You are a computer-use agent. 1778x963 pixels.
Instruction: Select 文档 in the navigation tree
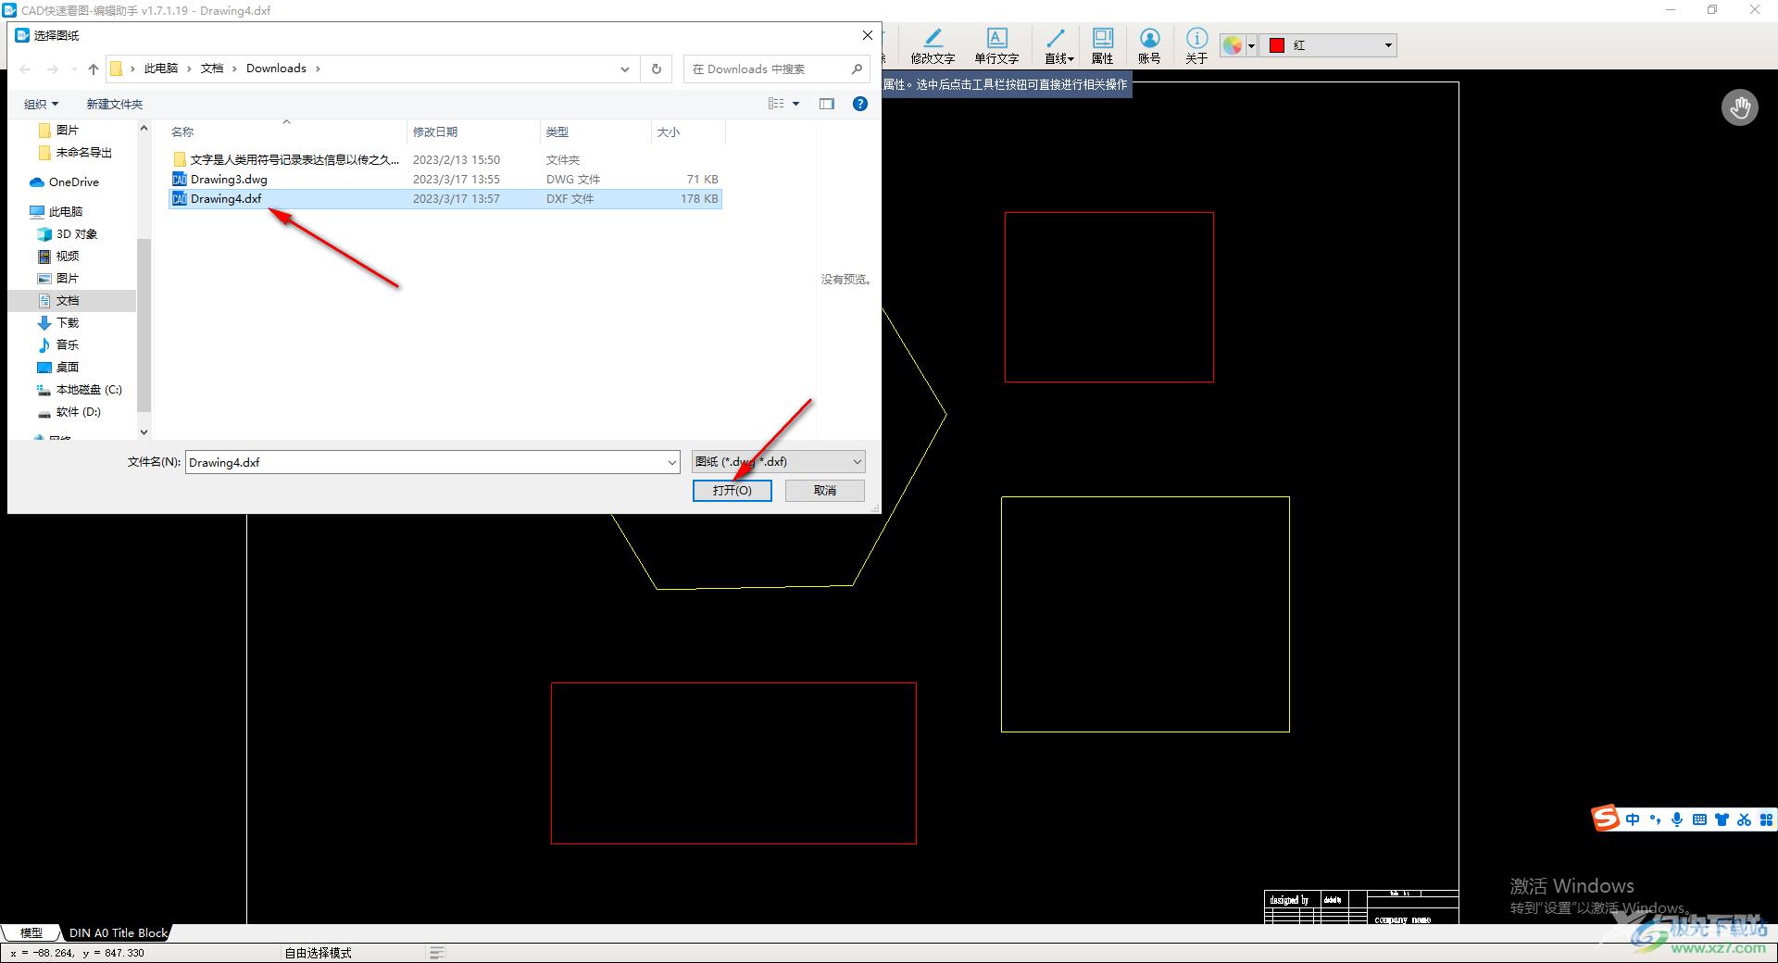pos(68,300)
